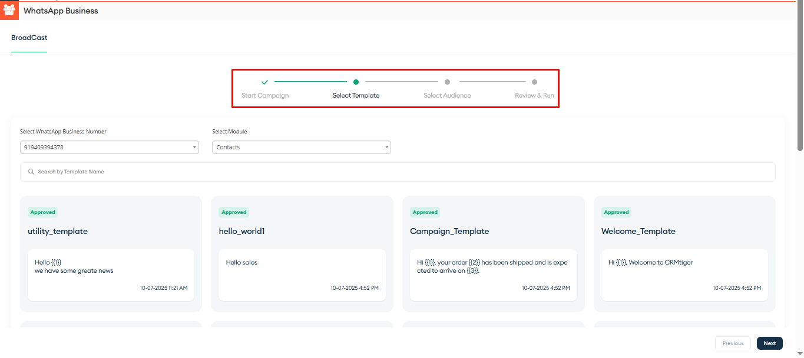Click the Select Audience step label
The image size is (804, 358).
pyautogui.click(x=447, y=95)
